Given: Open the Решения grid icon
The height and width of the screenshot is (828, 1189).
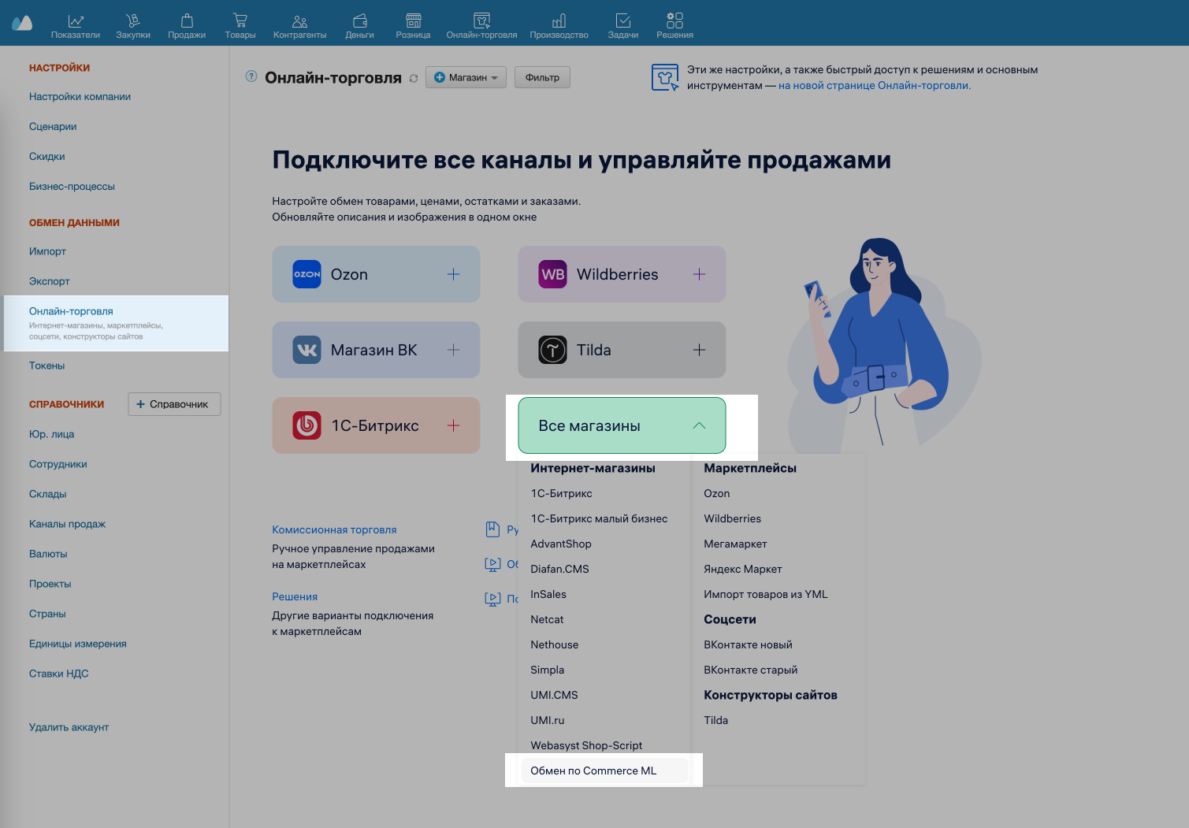Looking at the screenshot, I should pos(674,20).
